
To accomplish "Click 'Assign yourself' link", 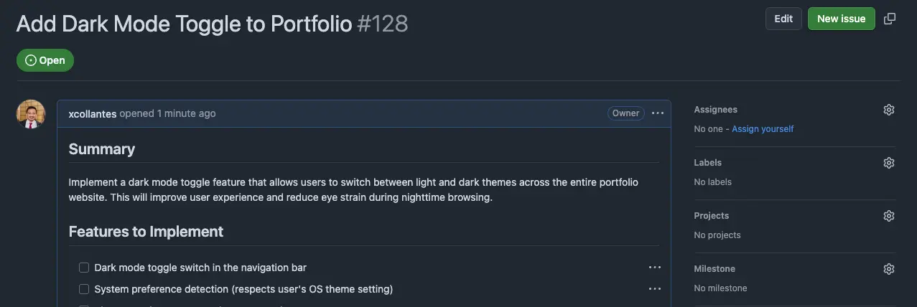I will [763, 129].
